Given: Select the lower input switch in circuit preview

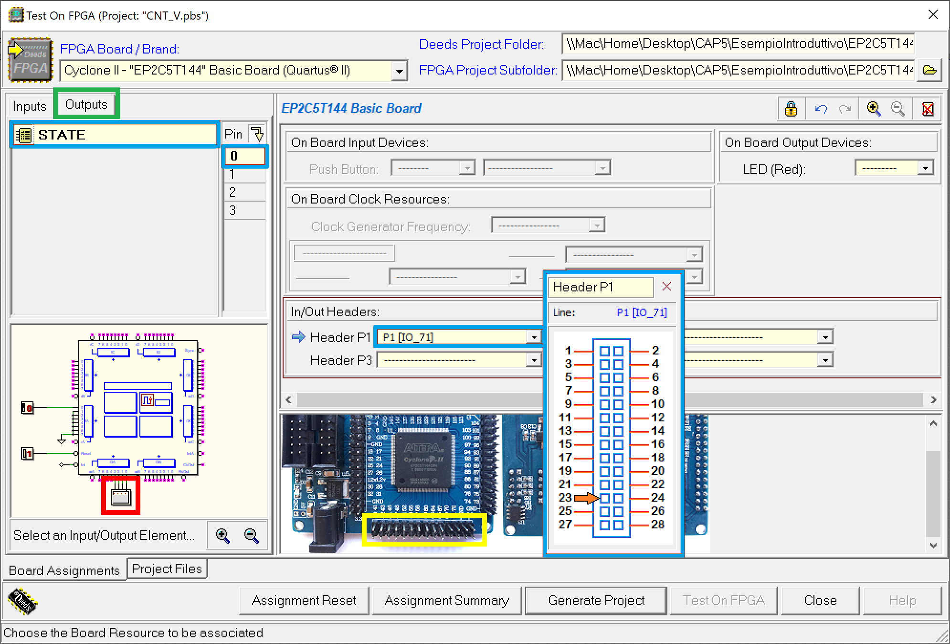Looking at the screenshot, I should coord(27,453).
